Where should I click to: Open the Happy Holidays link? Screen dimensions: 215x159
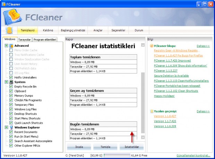pos(164,96)
